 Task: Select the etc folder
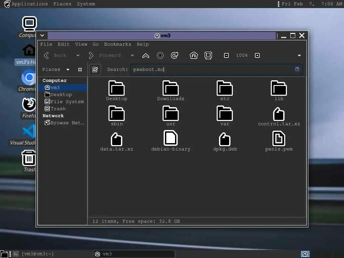[x=225, y=91]
